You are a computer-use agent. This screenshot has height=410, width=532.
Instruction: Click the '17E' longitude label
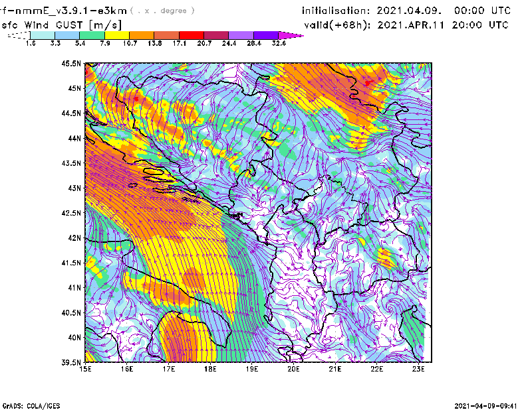pos(169,369)
